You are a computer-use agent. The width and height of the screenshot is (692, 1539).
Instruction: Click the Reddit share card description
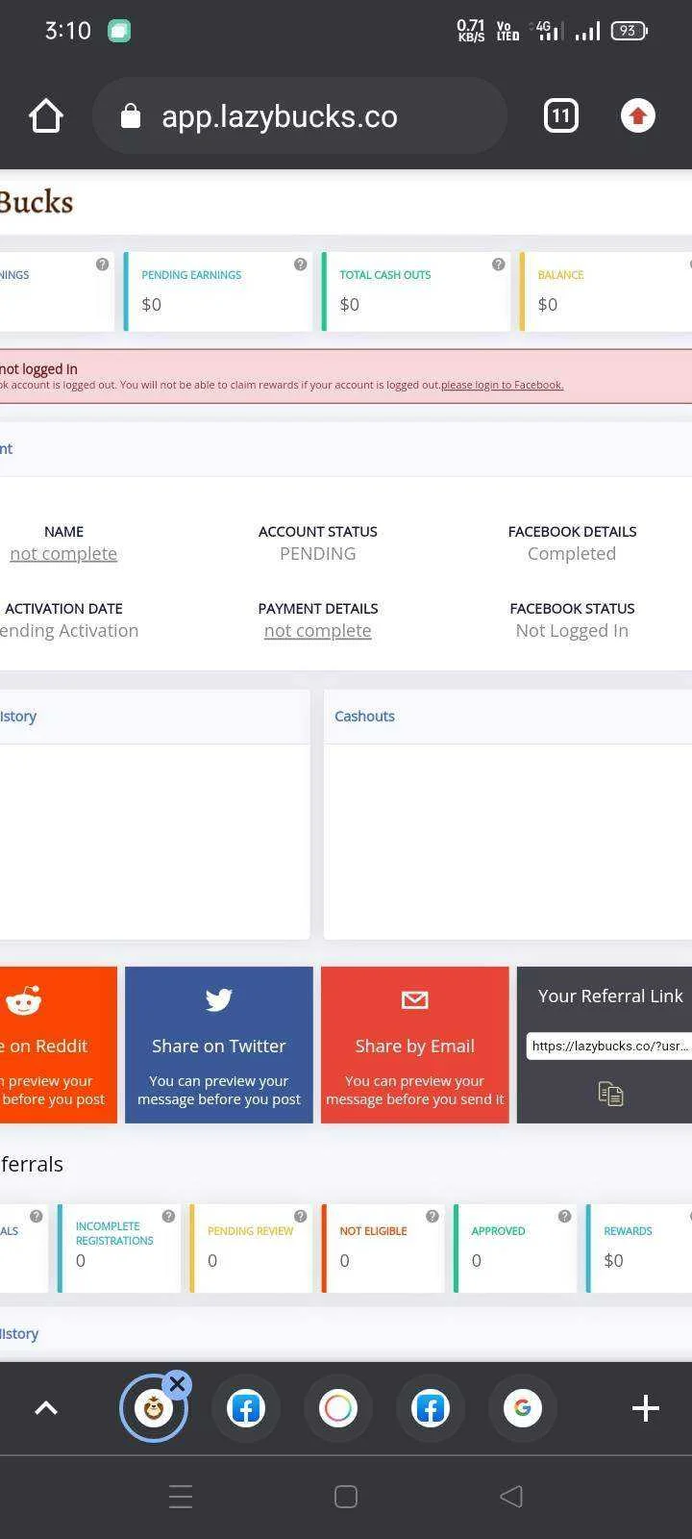tap(53, 1091)
